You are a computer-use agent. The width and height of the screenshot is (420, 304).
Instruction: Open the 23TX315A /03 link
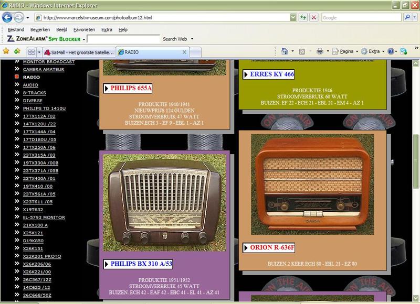(39, 155)
